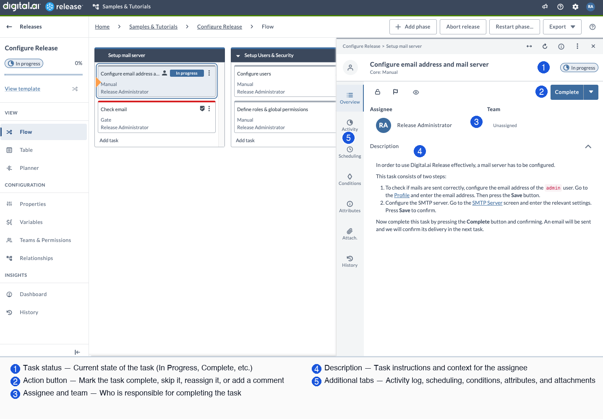The height and width of the screenshot is (419, 603).
Task: Click Abort release button
Action: click(x=463, y=27)
